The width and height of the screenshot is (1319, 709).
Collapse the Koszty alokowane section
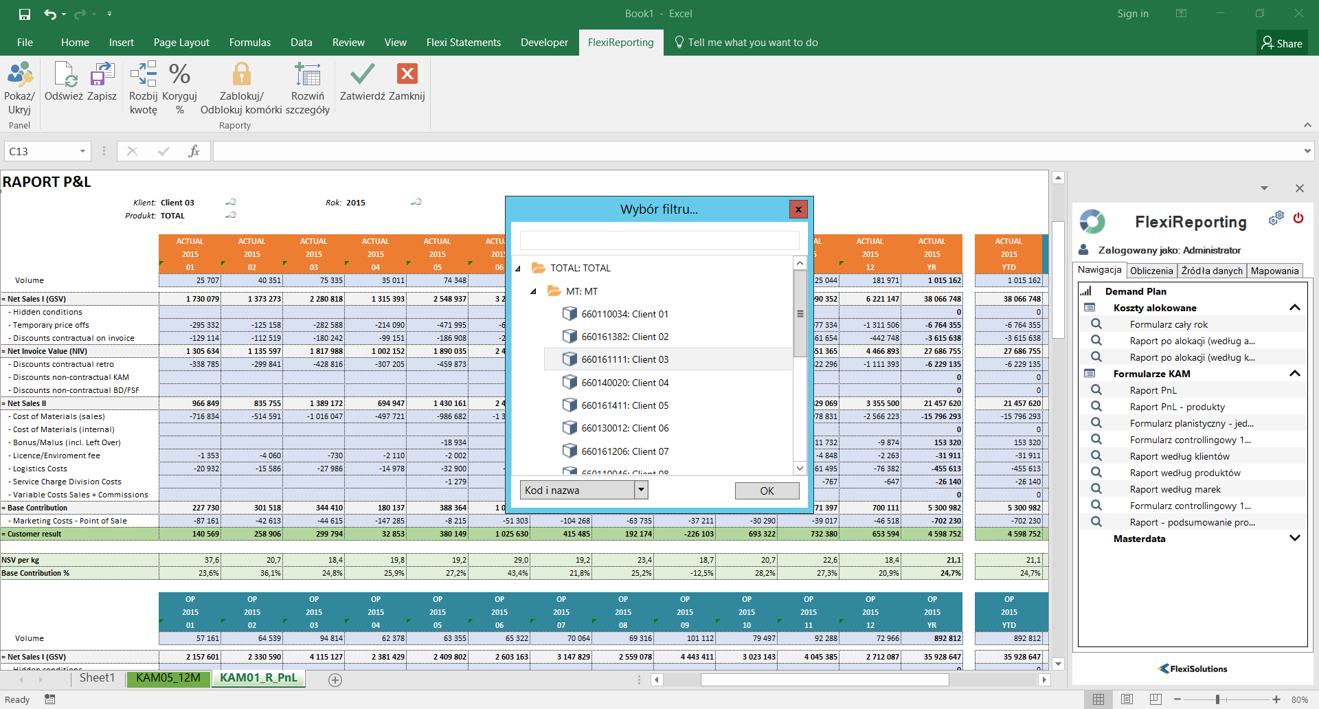(x=1294, y=308)
